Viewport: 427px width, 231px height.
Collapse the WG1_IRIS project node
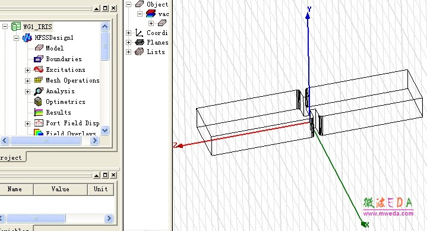point(5,27)
